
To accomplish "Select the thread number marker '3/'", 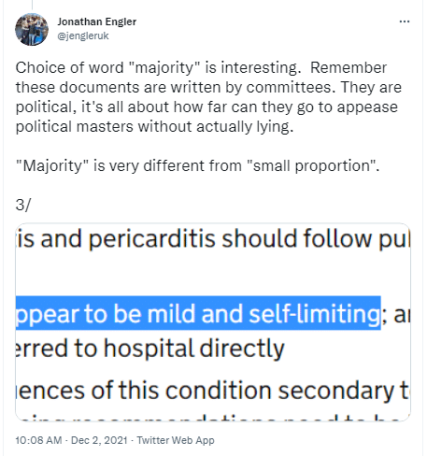I will [23, 205].
